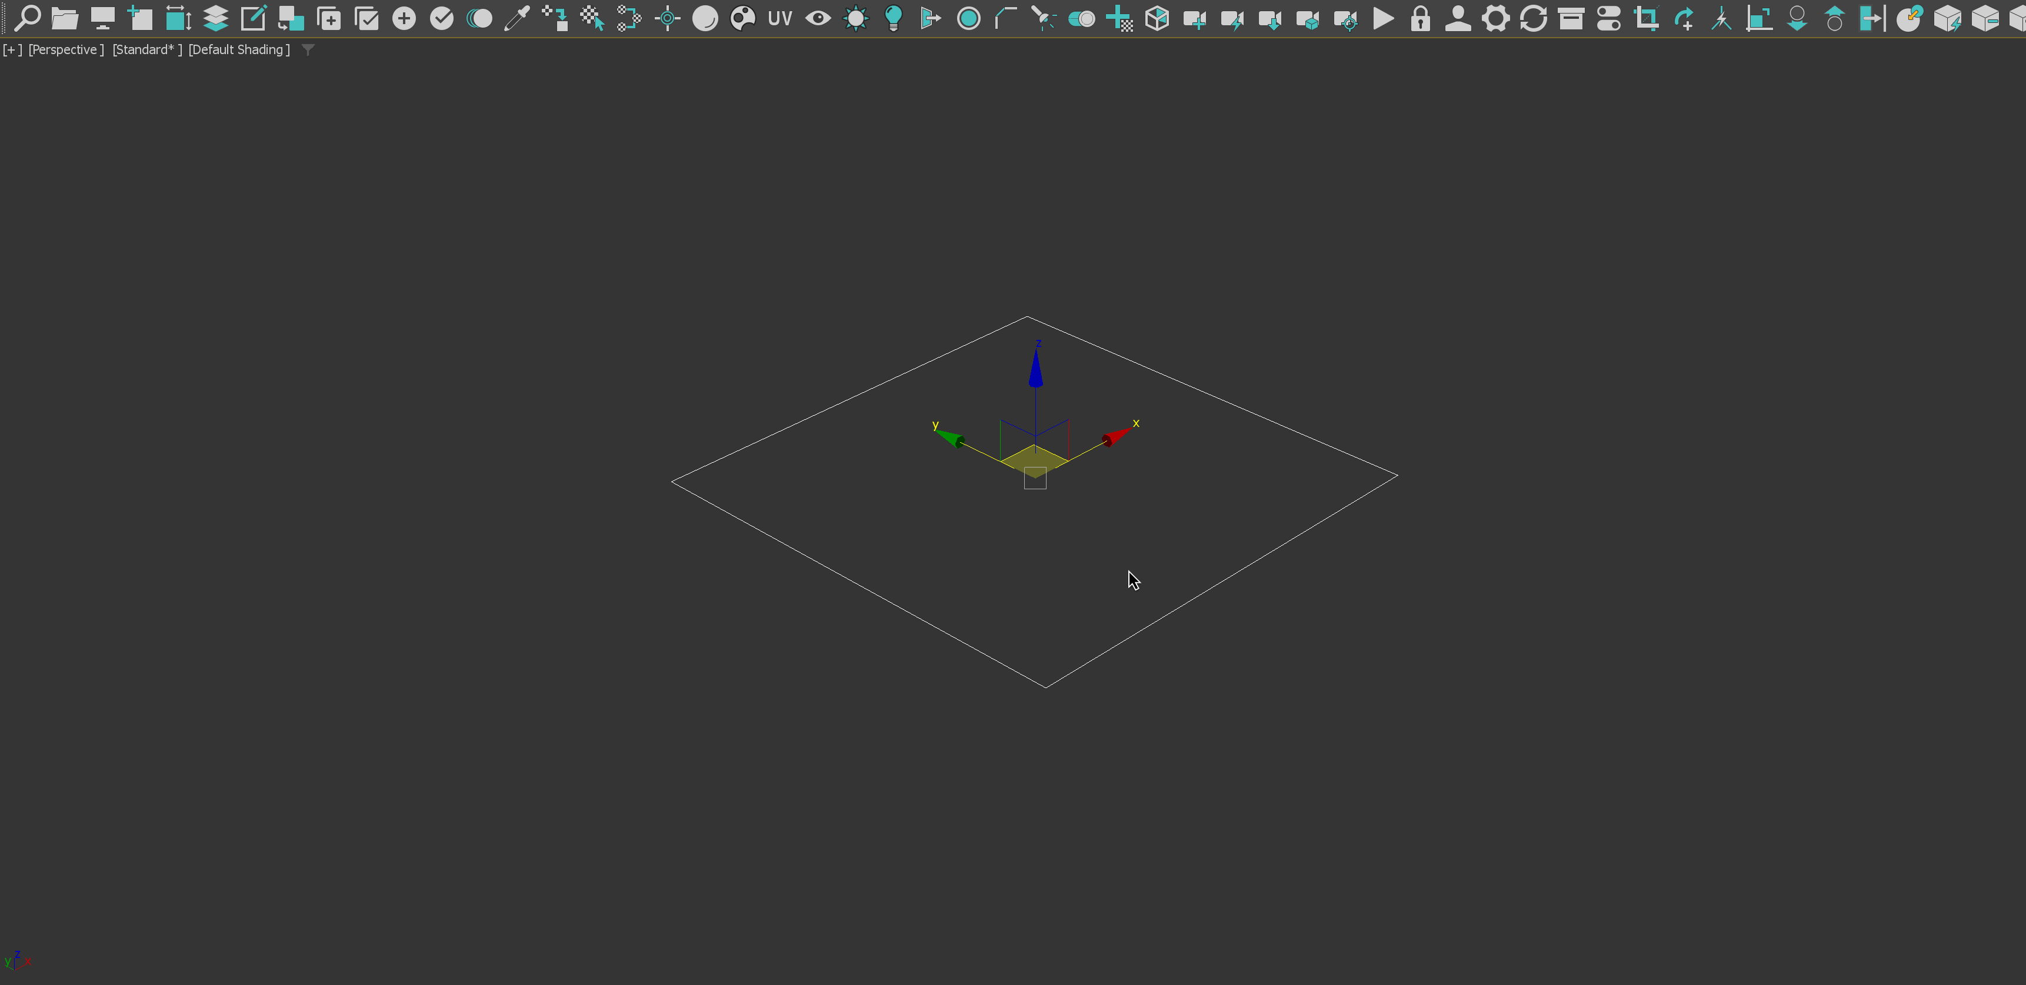This screenshot has height=985, width=2026.
Task: Toggle the eye visibility icon
Action: pyautogui.click(x=818, y=17)
